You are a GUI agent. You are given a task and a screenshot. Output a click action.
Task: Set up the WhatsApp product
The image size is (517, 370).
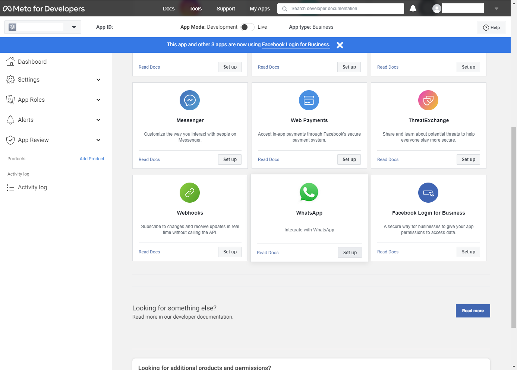[350, 253]
